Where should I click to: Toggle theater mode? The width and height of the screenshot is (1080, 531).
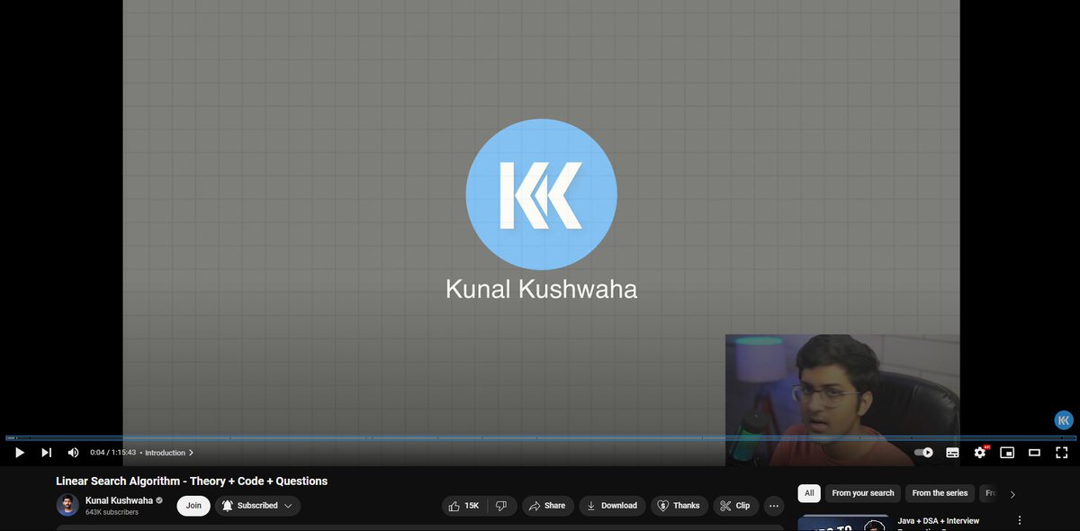click(1034, 453)
